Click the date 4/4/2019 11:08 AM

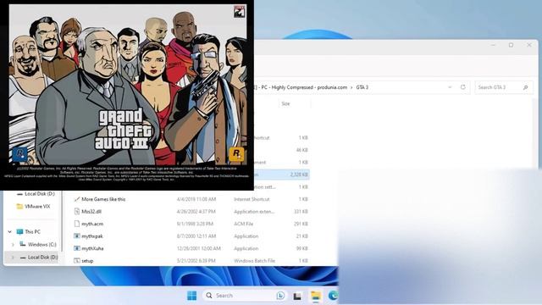coord(196,199)
